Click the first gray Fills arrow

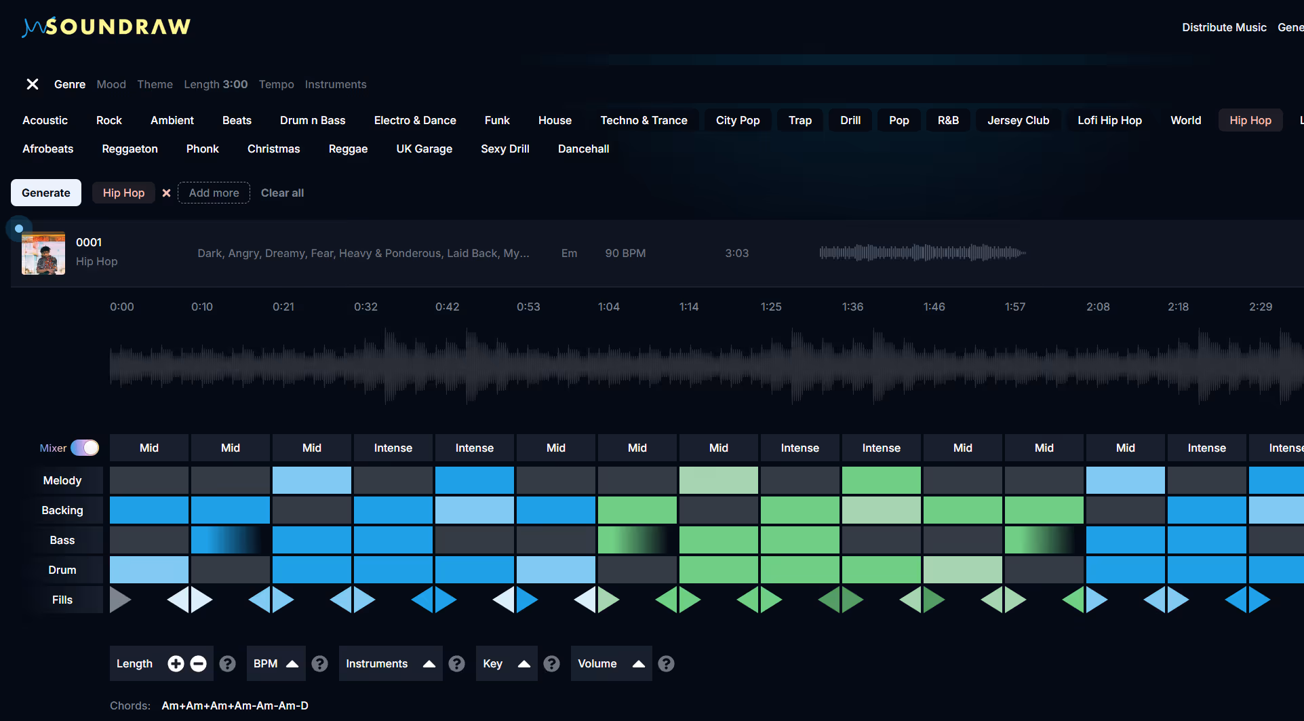click(120, 600)
